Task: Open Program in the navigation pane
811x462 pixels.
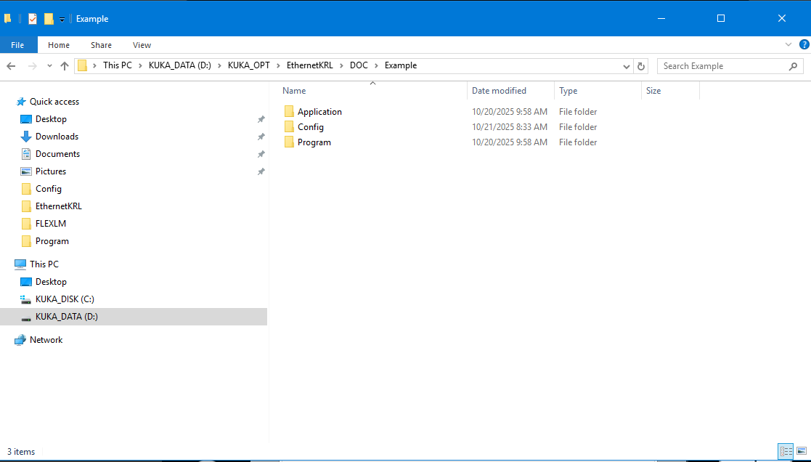Action: pyautogui.click(x=52, y=241)
